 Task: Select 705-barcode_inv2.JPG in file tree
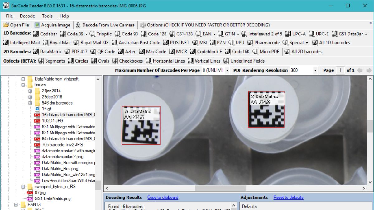tap(62, 145)
